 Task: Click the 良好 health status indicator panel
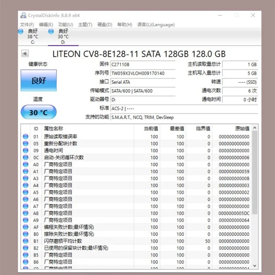point(38,80)
